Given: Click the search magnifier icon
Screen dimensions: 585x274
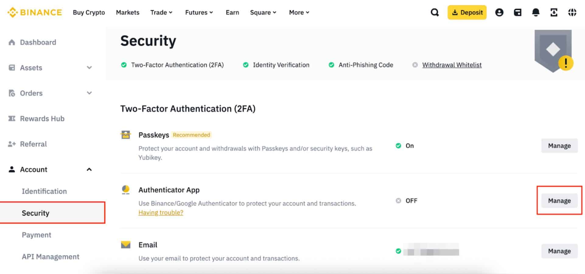Looking at the screenshot, I should 435,12.
